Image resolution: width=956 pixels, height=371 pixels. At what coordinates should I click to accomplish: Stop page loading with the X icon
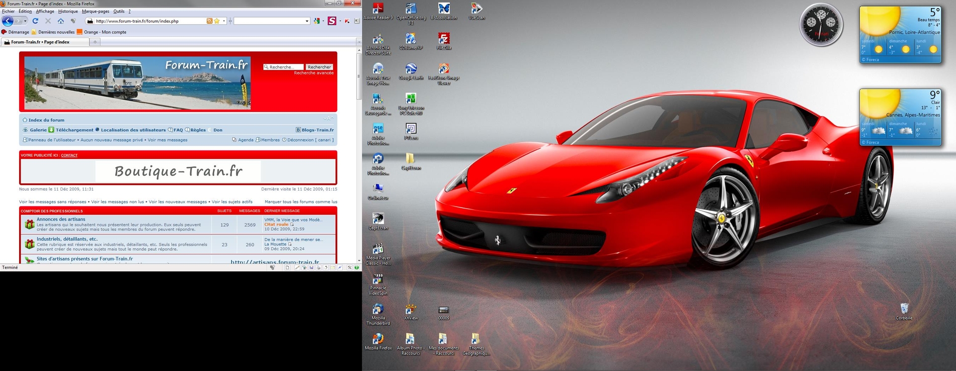48,21
